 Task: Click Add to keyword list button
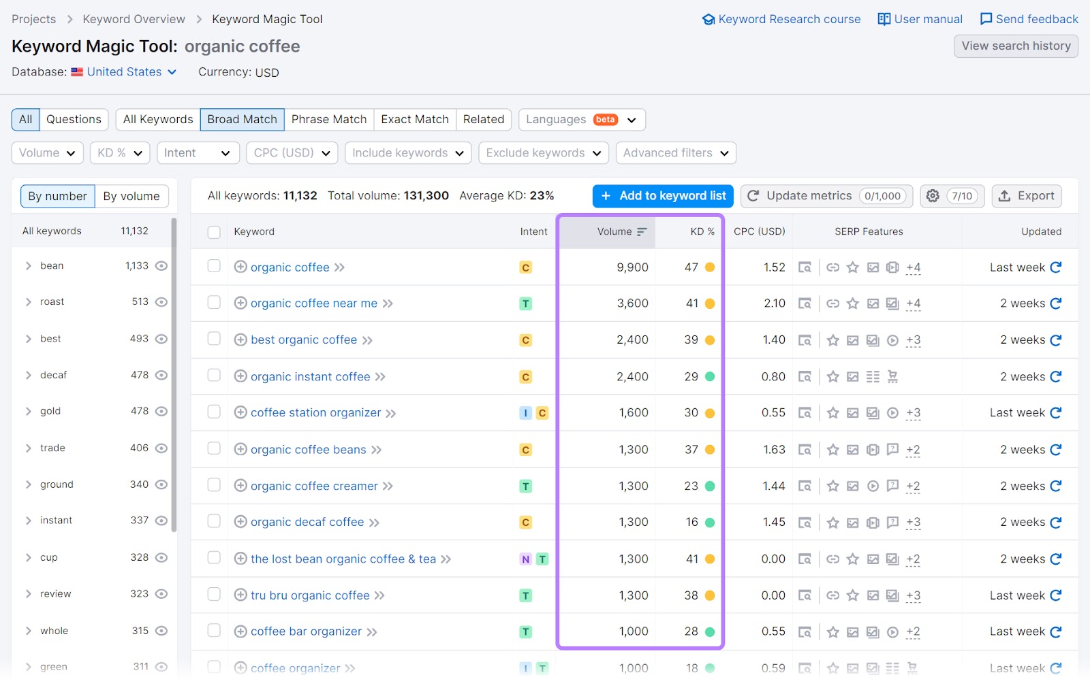663,196
